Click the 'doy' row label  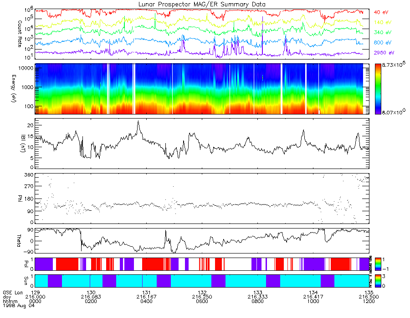(7, 297)
